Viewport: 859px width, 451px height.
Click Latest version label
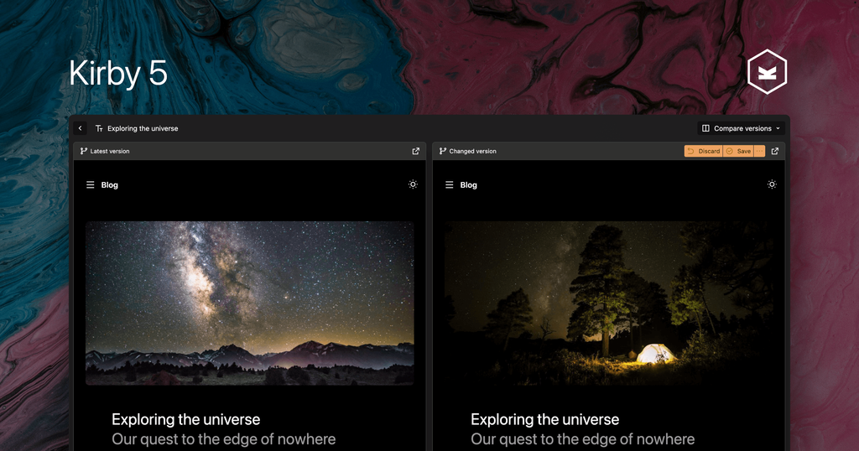(110, 151)
